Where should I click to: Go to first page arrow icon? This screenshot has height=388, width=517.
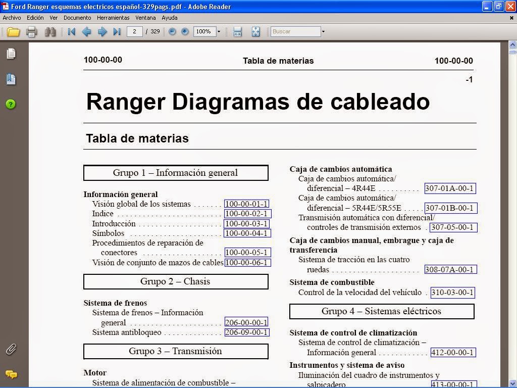point(71,32)
